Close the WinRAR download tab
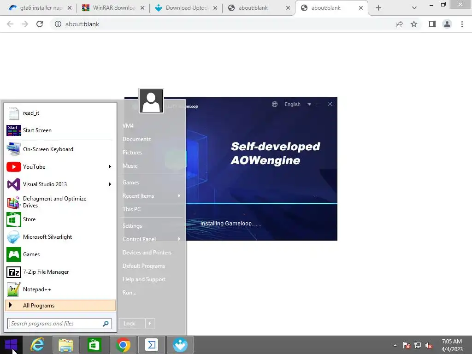 pos(142,8)
